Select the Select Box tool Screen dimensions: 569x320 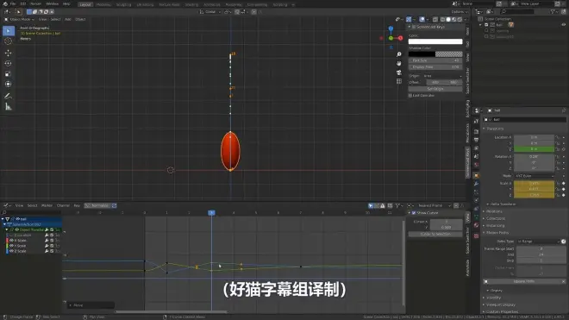[x=8, y=31]
